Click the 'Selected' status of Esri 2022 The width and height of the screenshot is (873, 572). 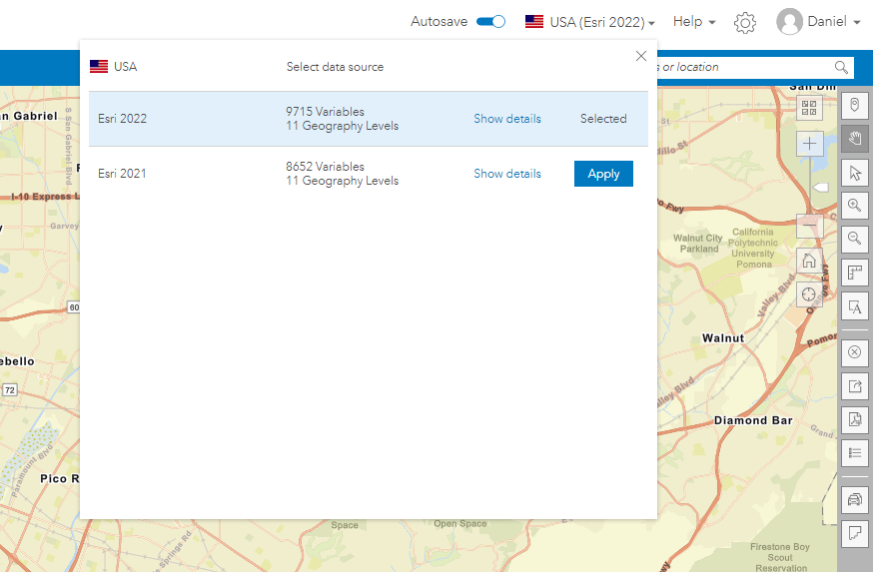click(603, 119)
